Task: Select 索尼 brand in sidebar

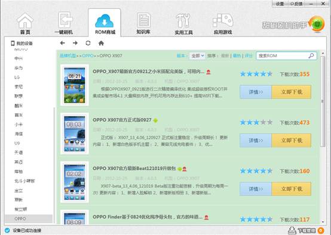Action: (x=19, y=86)
